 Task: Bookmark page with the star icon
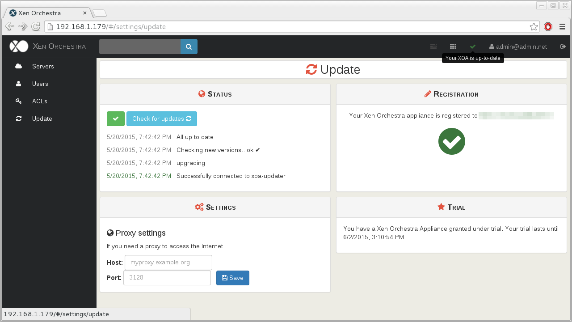(534, 27)
